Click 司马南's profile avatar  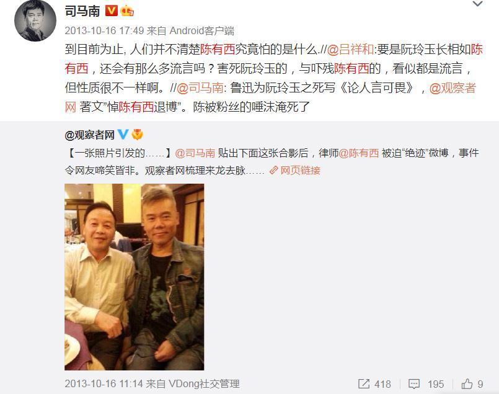pyautogui.click(x=35, y=20)
